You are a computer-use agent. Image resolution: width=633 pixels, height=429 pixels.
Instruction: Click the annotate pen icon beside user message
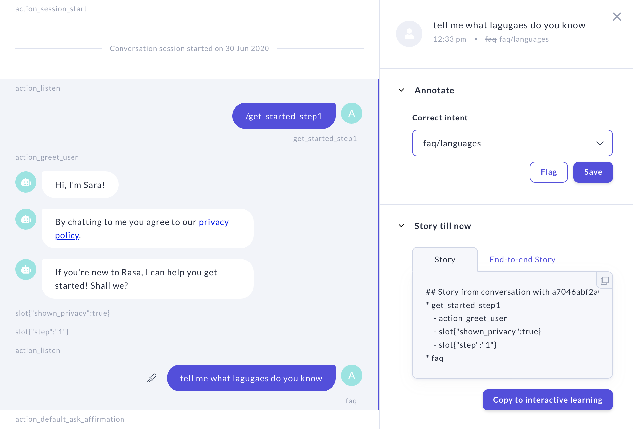click(152, 378)
